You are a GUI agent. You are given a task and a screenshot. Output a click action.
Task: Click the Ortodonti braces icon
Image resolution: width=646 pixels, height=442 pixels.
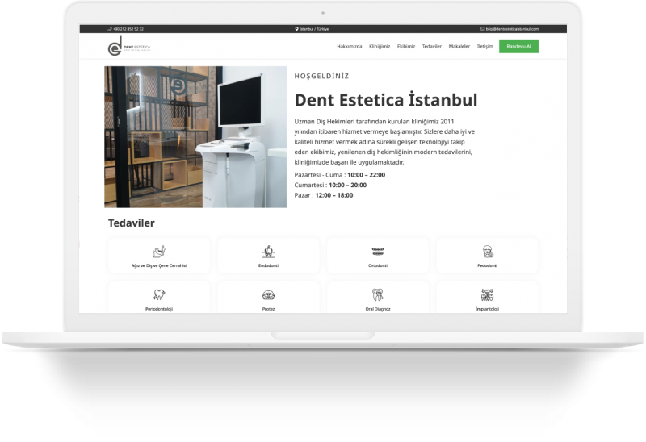pos(378,251)
